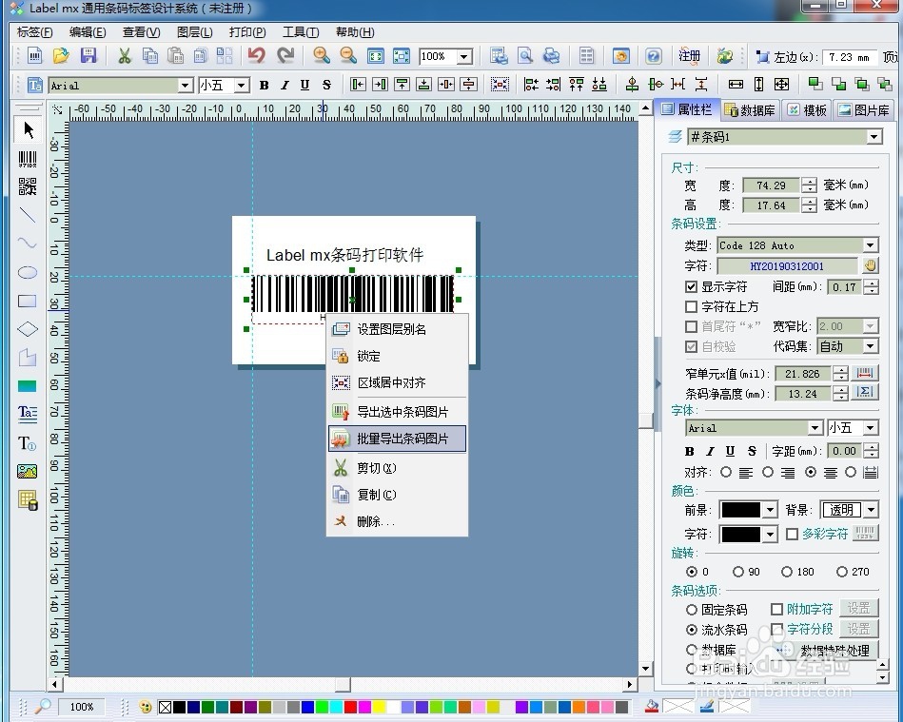Select the insert image tool

point(27,472)
